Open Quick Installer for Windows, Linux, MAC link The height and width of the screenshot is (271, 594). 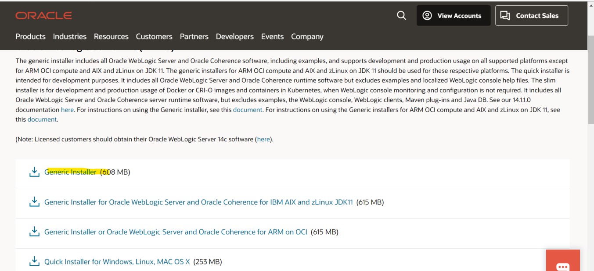[x=117, y=262]
